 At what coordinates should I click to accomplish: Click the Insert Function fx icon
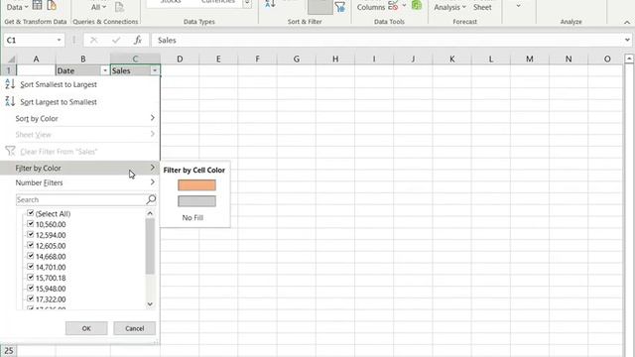pyautogui.click(x=138, y=40)
